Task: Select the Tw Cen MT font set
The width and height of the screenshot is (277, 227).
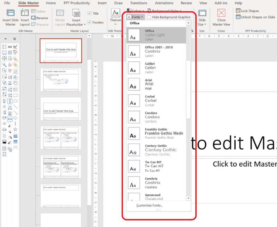Action: pyautogui.click(x=156, y=166)
